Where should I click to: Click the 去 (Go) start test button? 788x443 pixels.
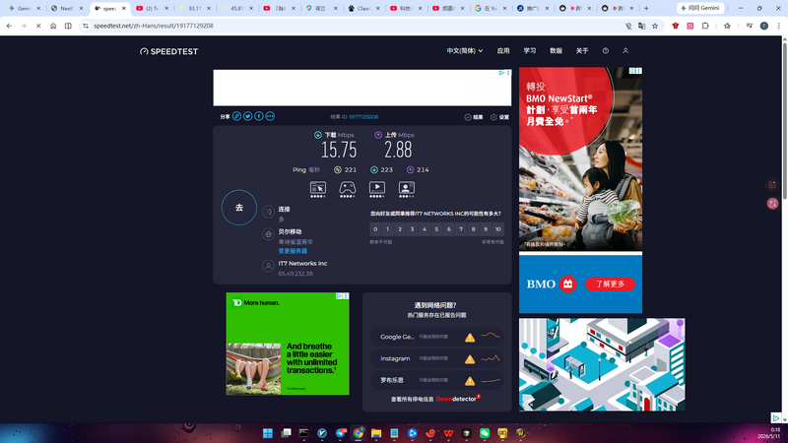pyautogui.click(x=239, y=208)
